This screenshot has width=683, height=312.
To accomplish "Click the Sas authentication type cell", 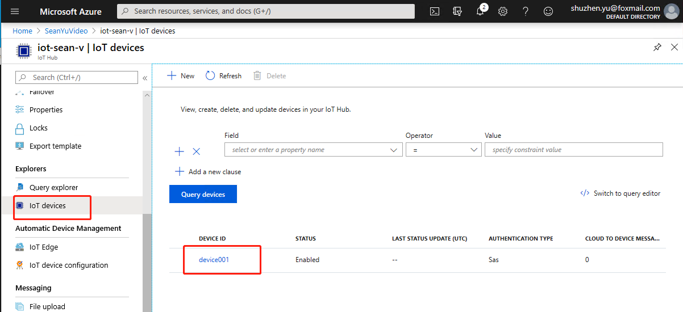I will tap(493, 260).
